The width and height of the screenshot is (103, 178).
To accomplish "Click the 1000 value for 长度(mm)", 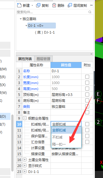I will (66, 77).
